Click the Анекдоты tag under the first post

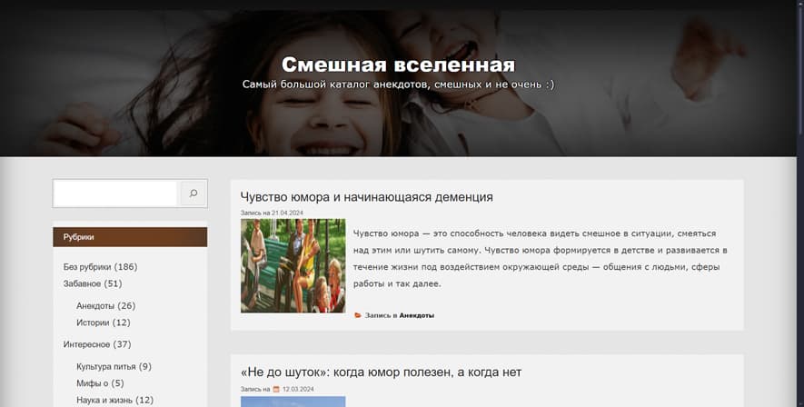click(x=416, y=315)
